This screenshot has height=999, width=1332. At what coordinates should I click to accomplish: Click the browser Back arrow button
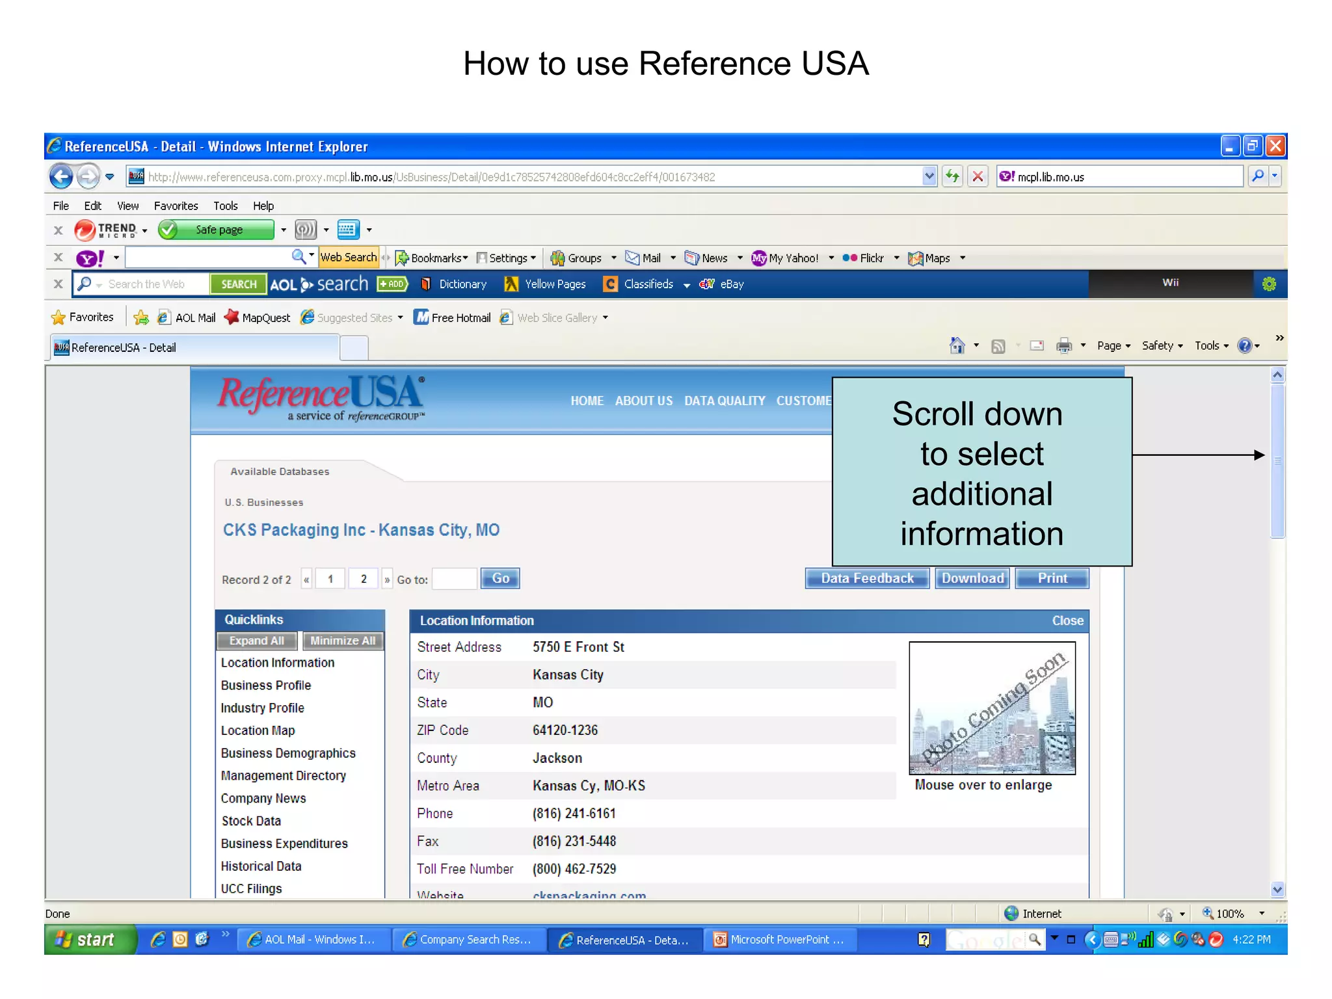(x=61, y=176)
